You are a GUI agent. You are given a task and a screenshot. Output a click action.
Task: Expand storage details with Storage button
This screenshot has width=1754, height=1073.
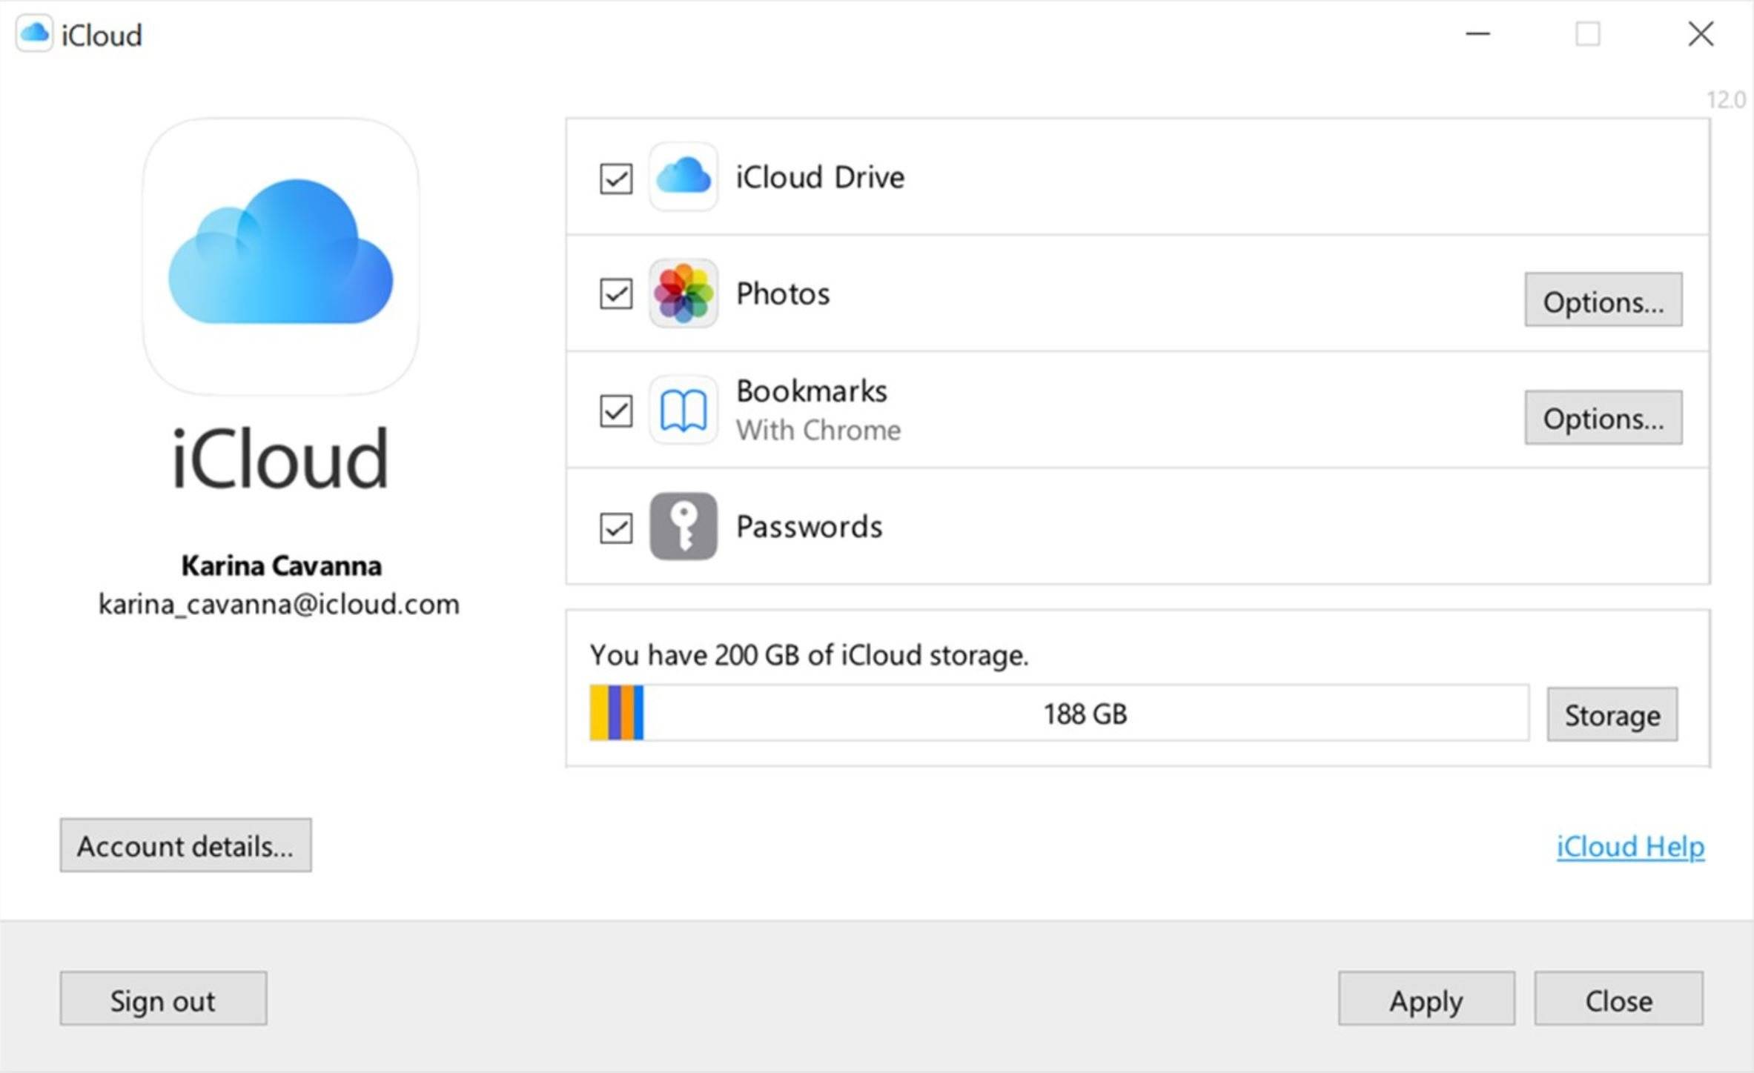(x=1614, y=714)
